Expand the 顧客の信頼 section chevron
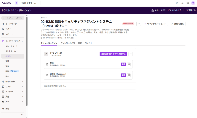Viewport: 197px width, 118px height. [22, 82]
